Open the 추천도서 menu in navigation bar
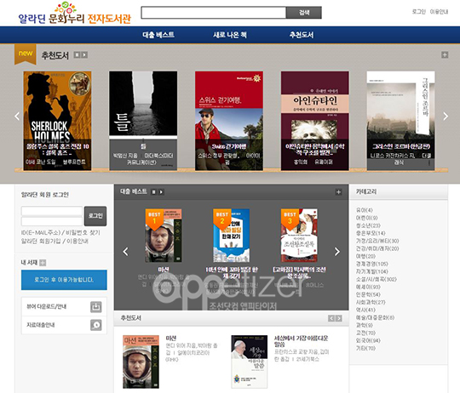The image size is (460, 393). pos(302,35)
